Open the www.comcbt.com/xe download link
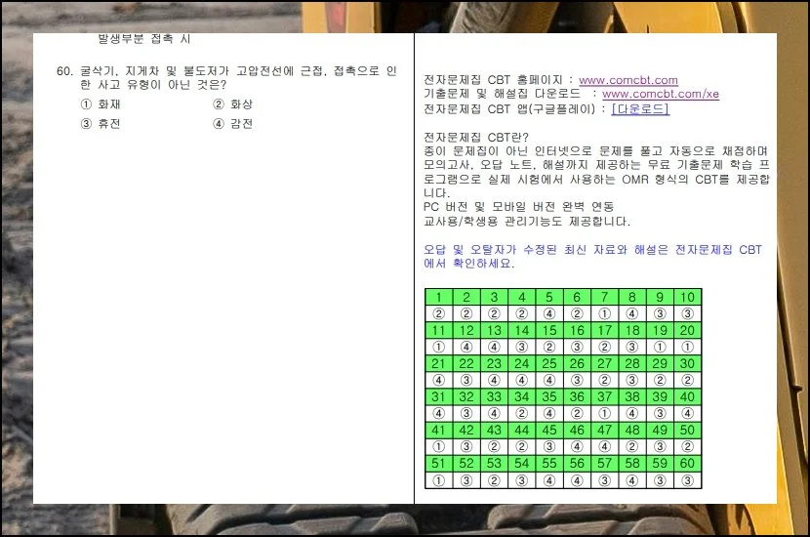This screenshot has width=810, height=537. (660, 94)
